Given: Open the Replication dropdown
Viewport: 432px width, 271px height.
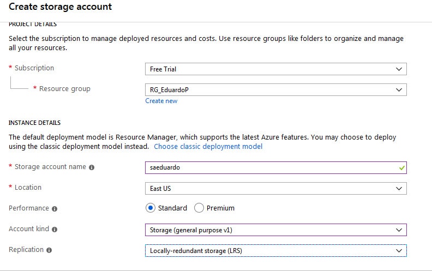Looking at the screenshot, I should pyautogui.click(x=275, y=250).
